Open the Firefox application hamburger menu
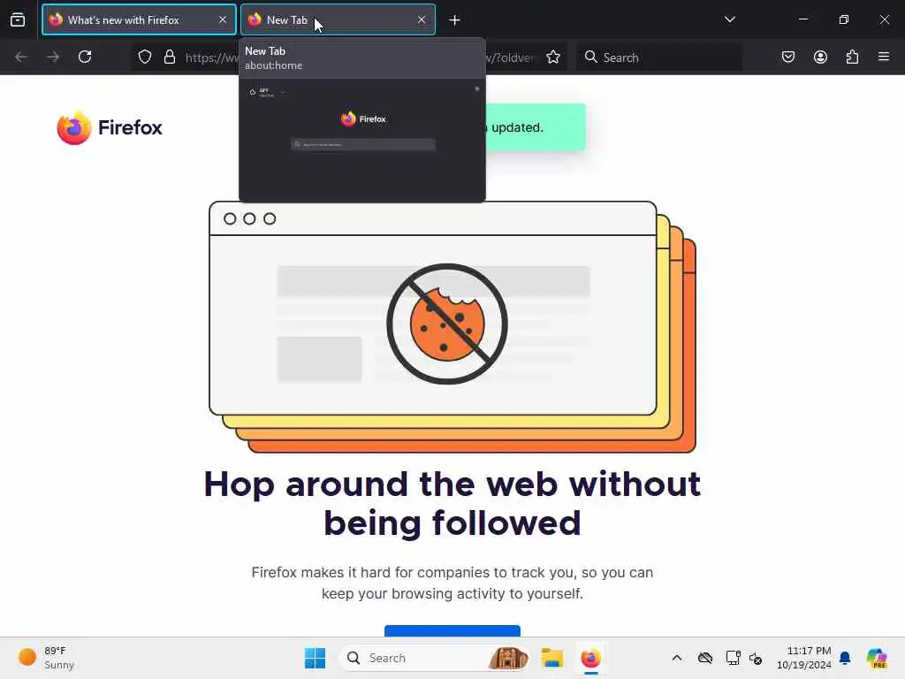Viewport: 905px width, 679px height. tap(884, 57)
